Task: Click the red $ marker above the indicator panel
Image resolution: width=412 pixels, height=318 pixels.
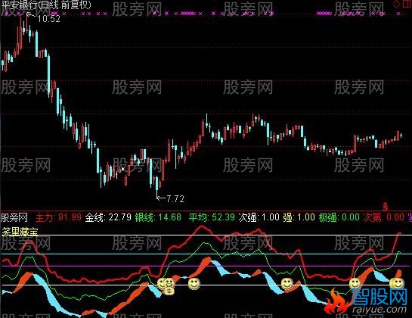Action: [x=386, y=207]
